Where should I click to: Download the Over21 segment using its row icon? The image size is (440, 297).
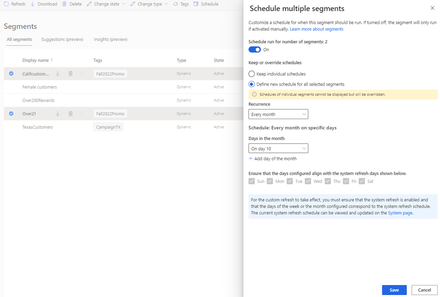57,114
